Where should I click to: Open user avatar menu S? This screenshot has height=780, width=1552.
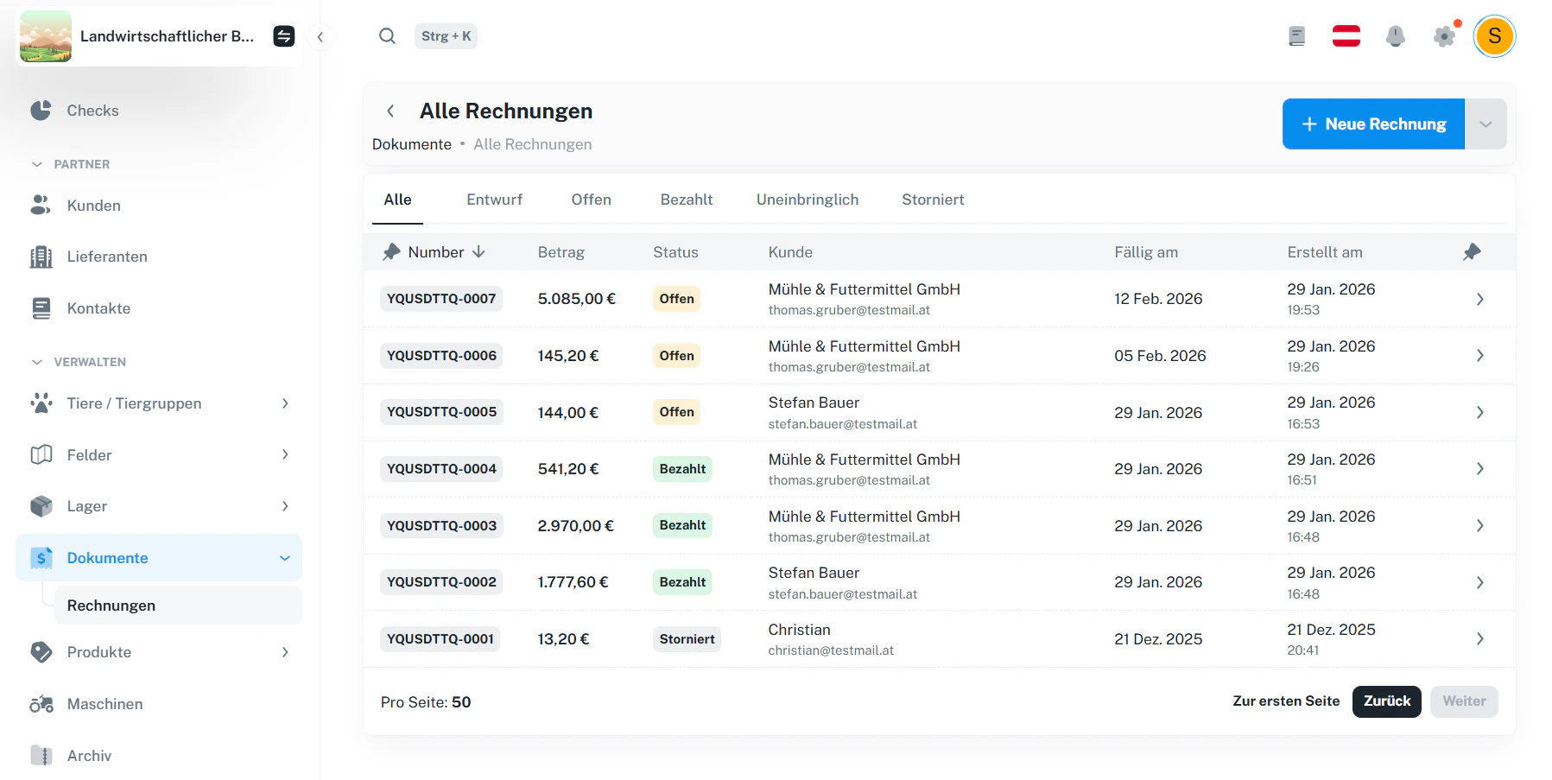click(x=1495, y=36)
